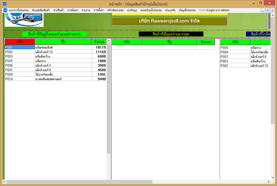Screen dimensions: 277x186
Task: Click the quantity cell 9440
Action: [x=99, y=79]
